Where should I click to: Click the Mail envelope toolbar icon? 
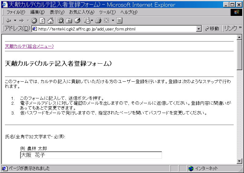coord(87,21)
